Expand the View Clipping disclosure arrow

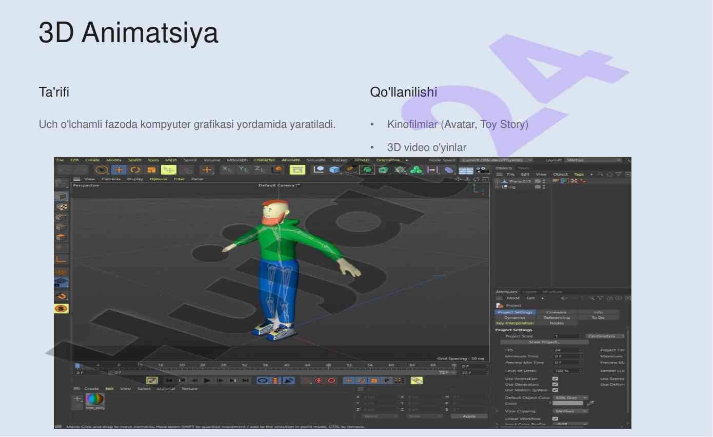pyautogui.click(x=497, y=411)
